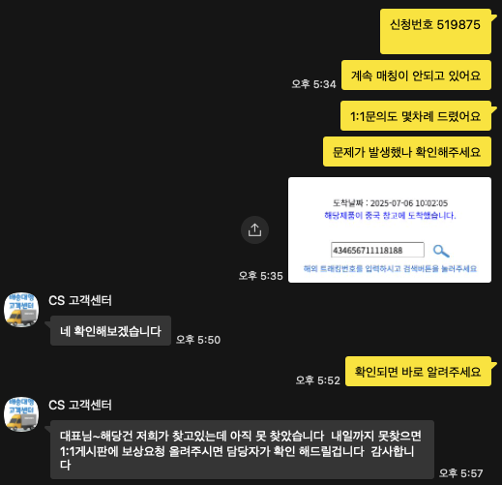Click the second CS 고객센터 sender name

(x=80, y=406)
